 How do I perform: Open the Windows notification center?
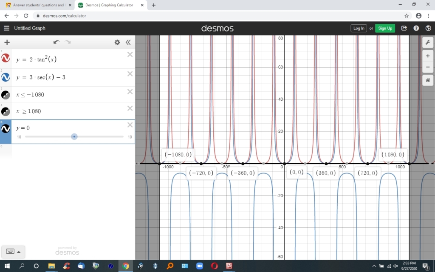[427, 266]
